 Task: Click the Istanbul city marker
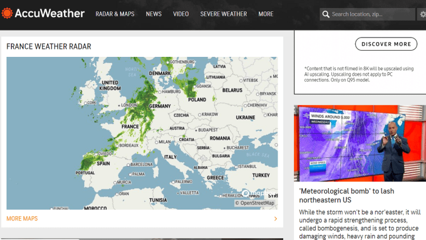pos(236,167)
